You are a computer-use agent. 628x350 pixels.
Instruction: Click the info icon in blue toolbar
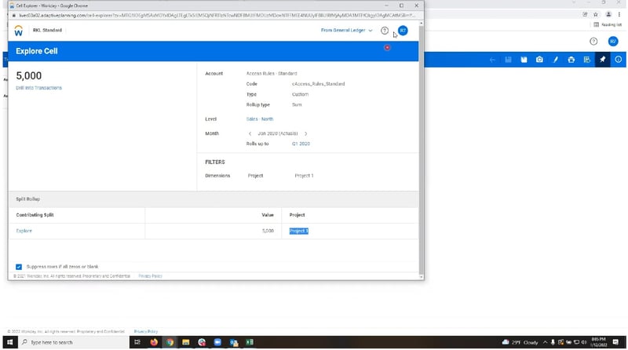point(619,60)
